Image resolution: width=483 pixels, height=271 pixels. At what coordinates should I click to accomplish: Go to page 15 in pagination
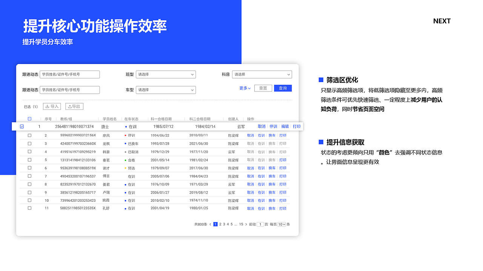(241, 224)
